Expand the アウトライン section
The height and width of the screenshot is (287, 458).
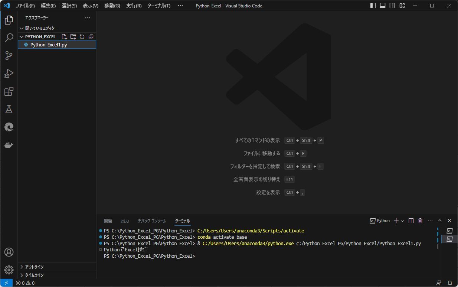point(57,267)
